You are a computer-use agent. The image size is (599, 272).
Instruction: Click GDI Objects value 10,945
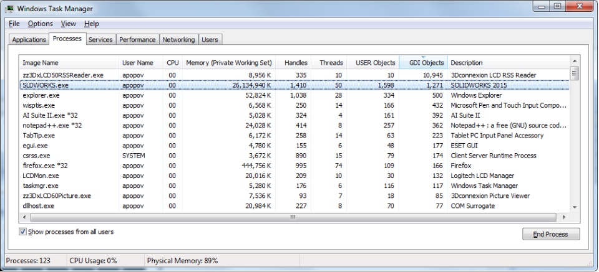(433, 75)
